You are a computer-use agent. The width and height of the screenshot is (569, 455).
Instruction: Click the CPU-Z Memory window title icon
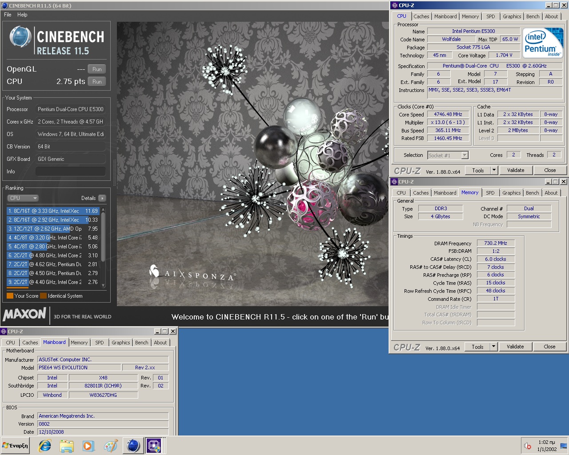tap(394, 182)
